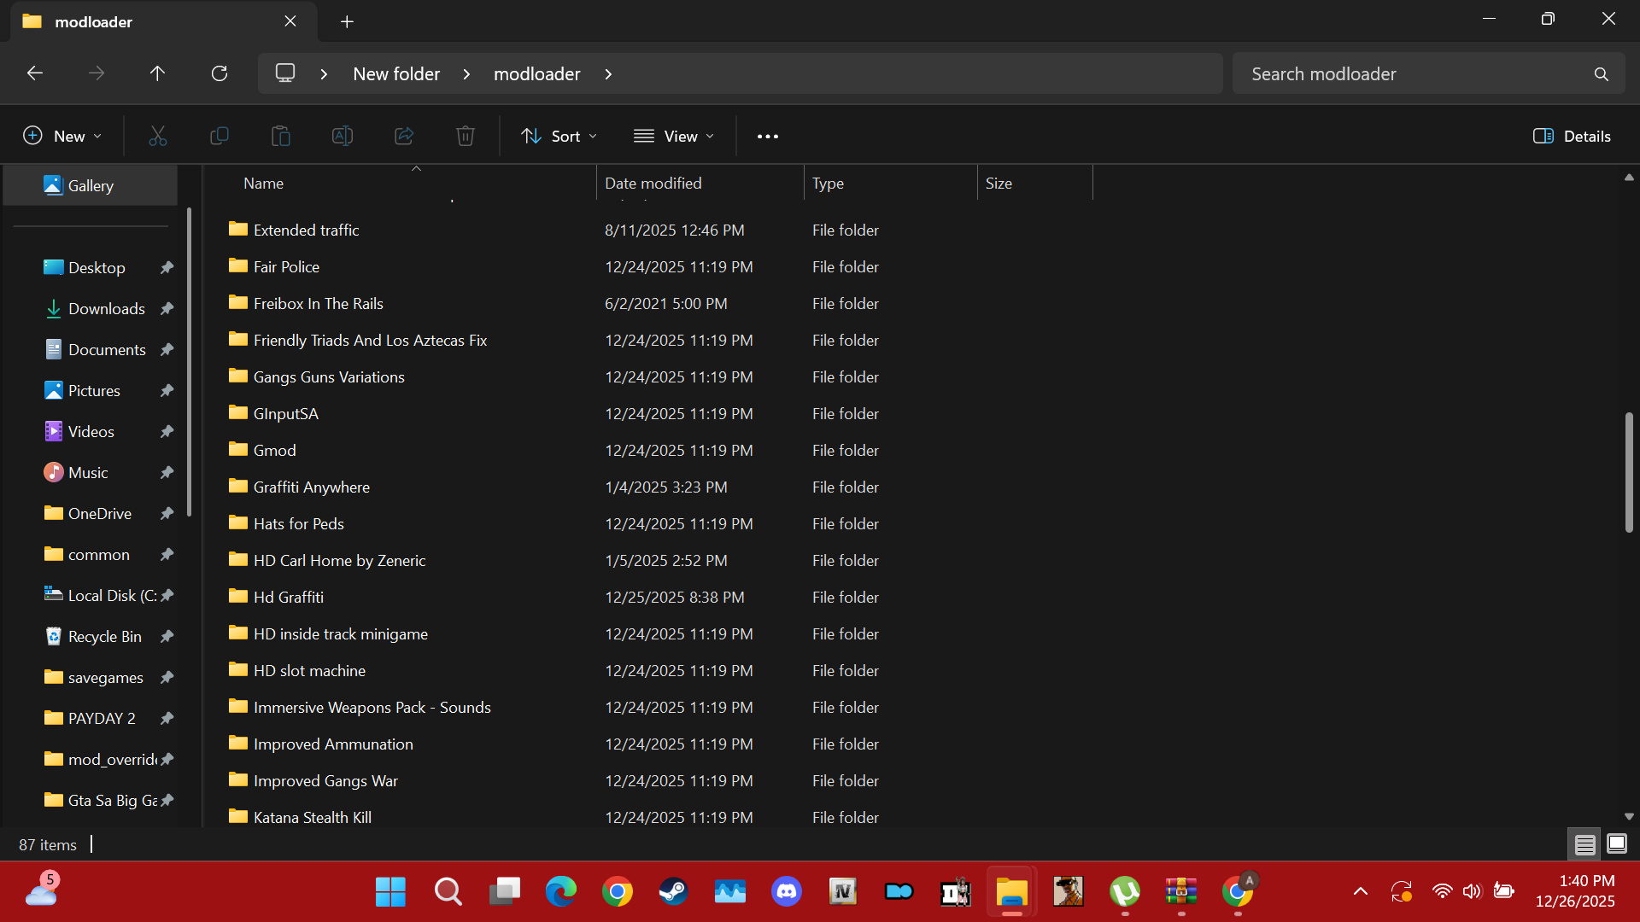Click the Paste clipboard icon
Image resolution: width=1640 pixels, height=922 pixels.
click(281, 136)
